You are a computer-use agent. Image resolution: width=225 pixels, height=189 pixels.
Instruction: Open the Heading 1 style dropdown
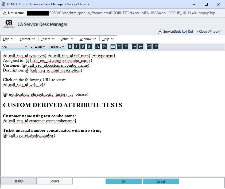[56, 47]
